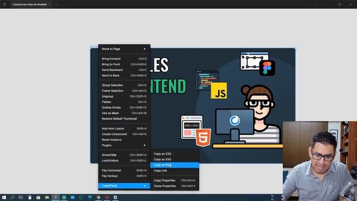Open the Windows Start menu
Image resolution: width=357 pixels, height=201 pixels.
tap(4, 197)
